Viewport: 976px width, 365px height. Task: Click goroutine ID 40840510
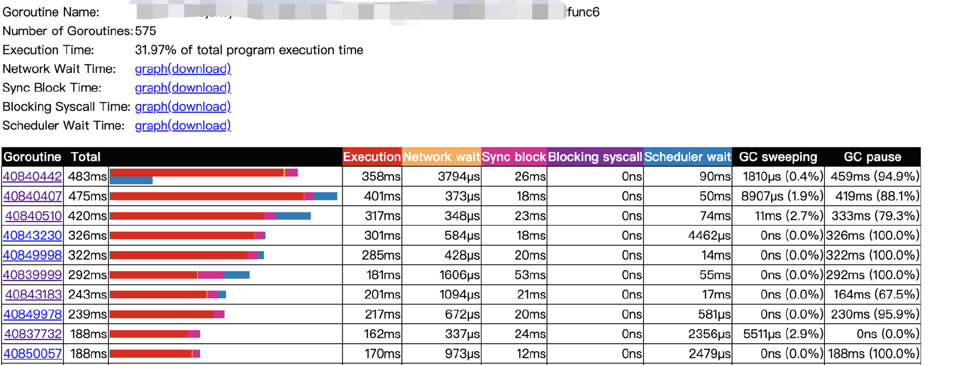[x=34, y=216]
